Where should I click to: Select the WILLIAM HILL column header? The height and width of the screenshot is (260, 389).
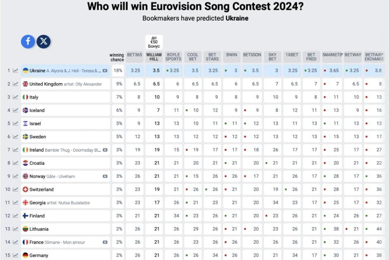[x=154, y=57]
